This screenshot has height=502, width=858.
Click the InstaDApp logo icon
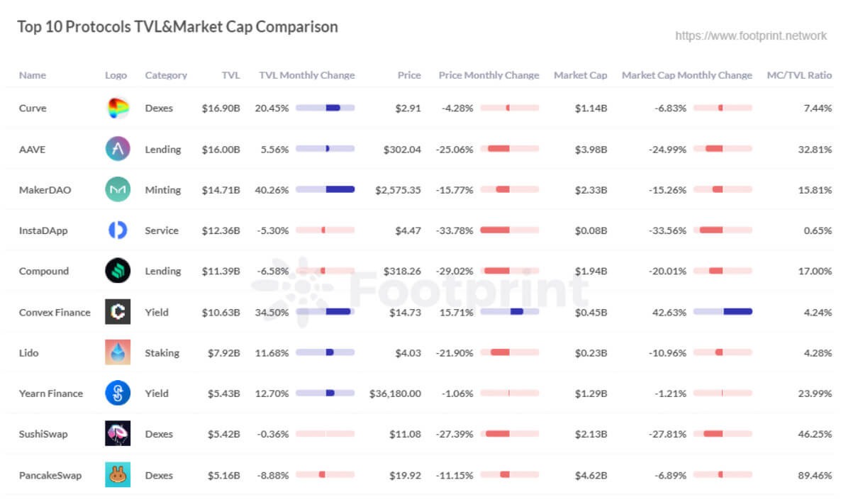[x=118, y=230]
